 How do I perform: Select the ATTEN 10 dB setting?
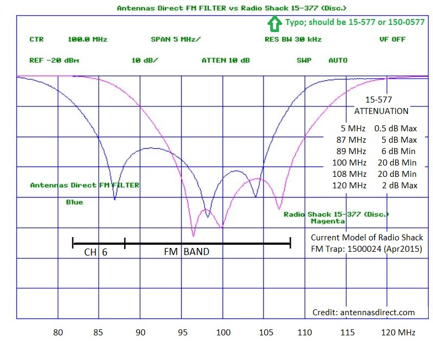tap(226, 60)
